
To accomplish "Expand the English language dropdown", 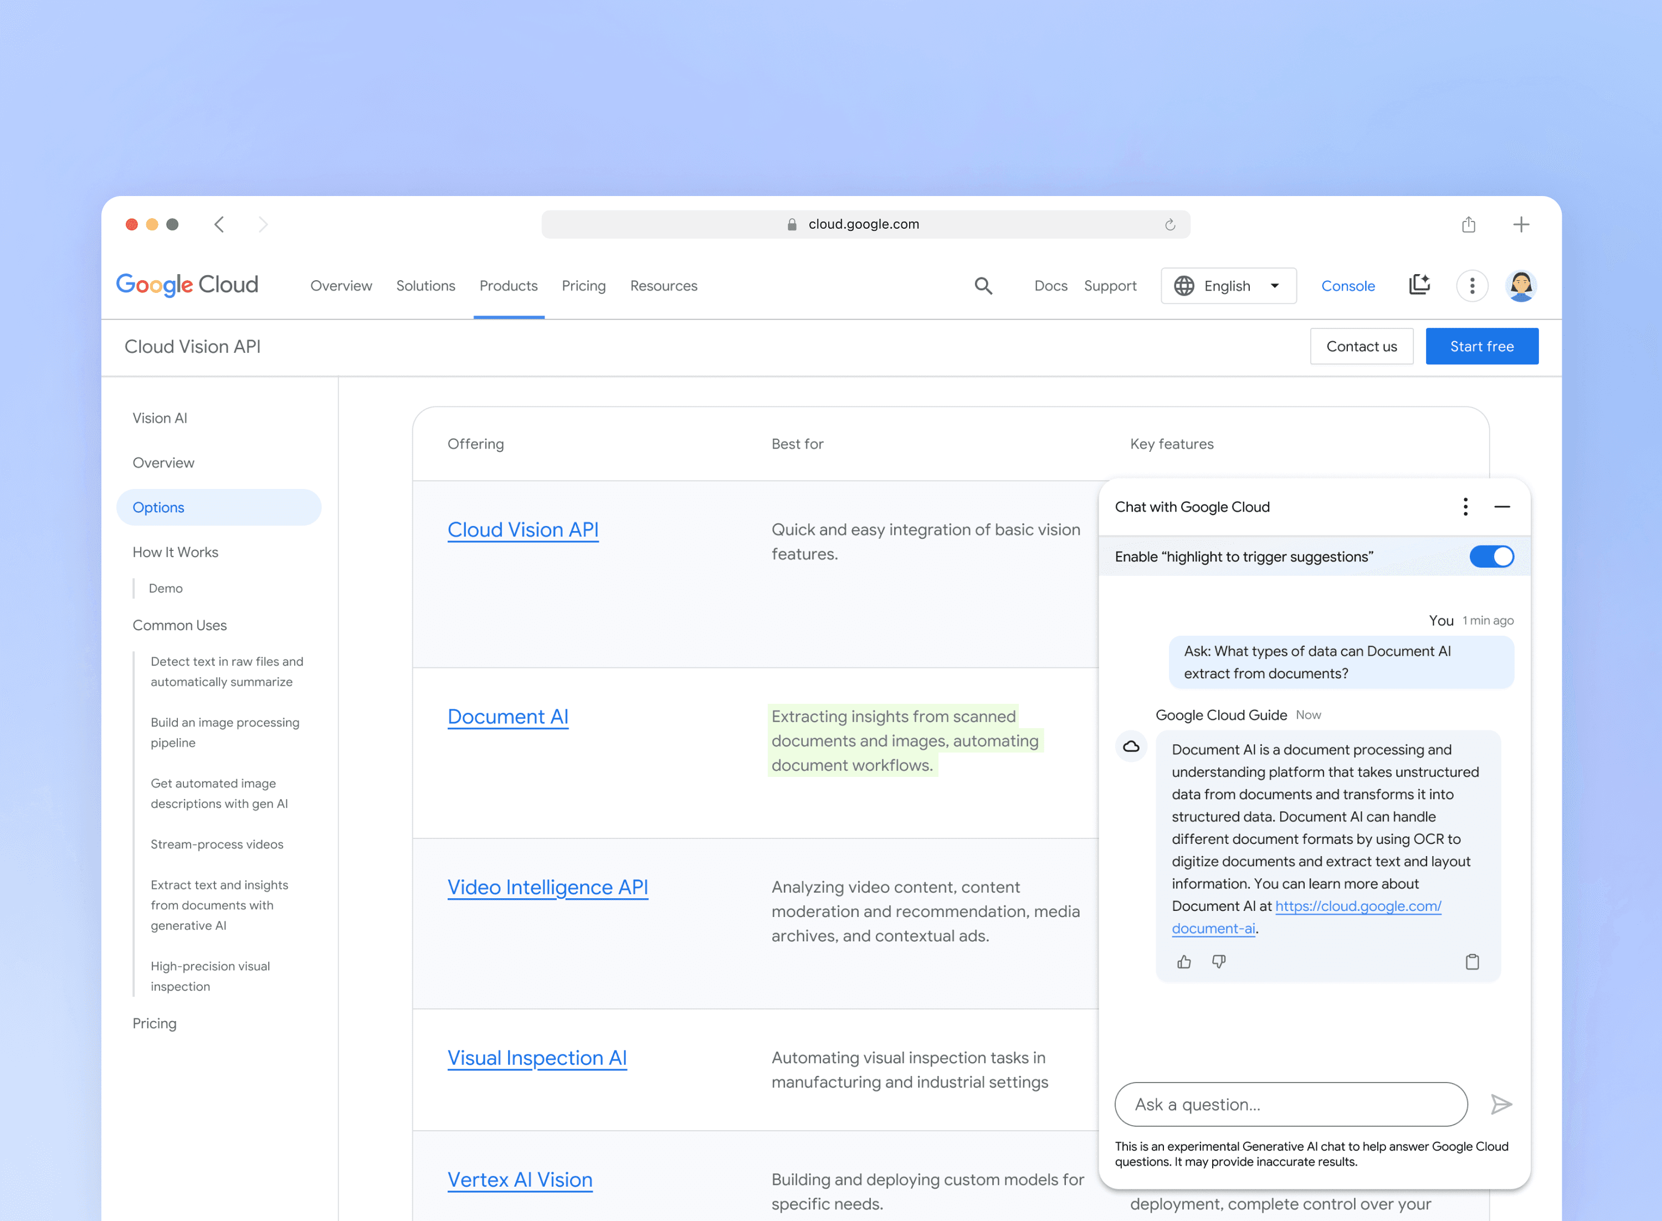I will 1229,286.
